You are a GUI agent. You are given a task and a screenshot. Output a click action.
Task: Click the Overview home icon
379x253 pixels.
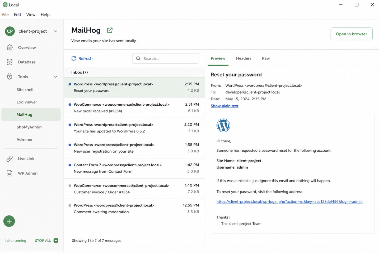(10, 48)
